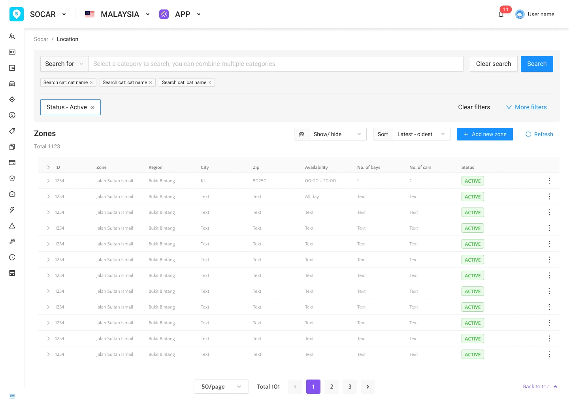
Task: Click Add new zone button
Action: coord(484,134)
